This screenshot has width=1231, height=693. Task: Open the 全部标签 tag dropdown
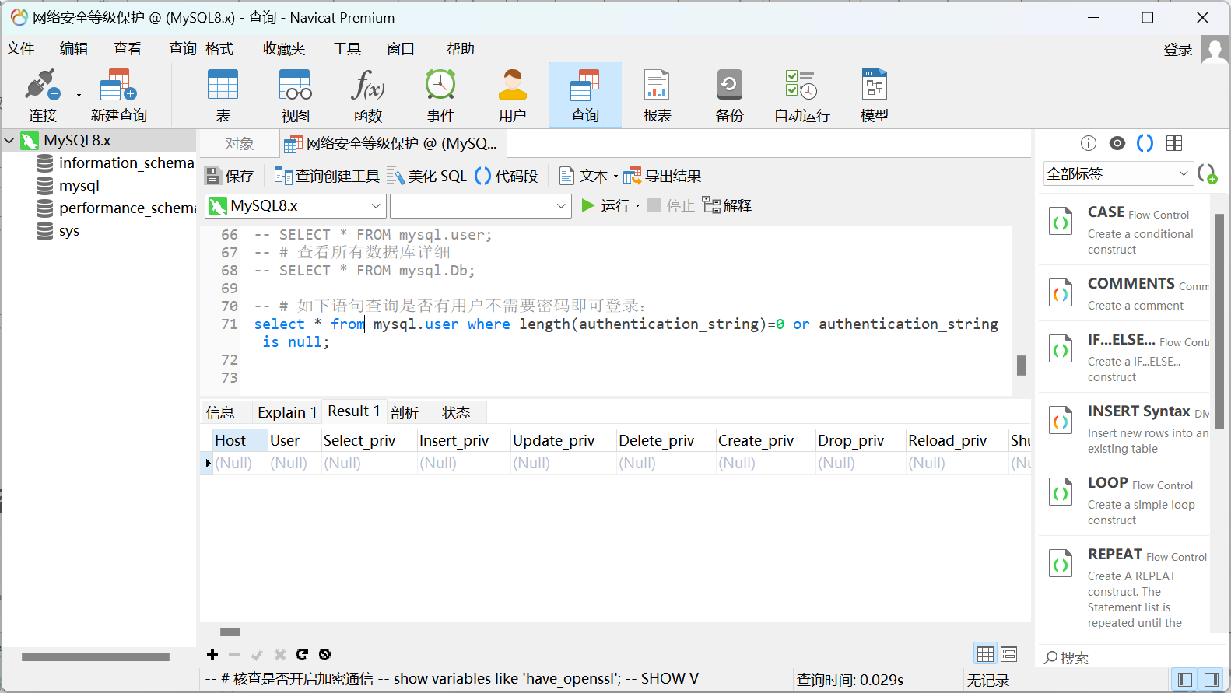(x=1118, y=173)
